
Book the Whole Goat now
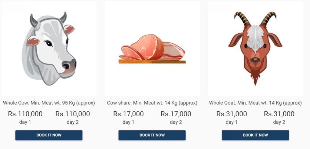[255, 135]
